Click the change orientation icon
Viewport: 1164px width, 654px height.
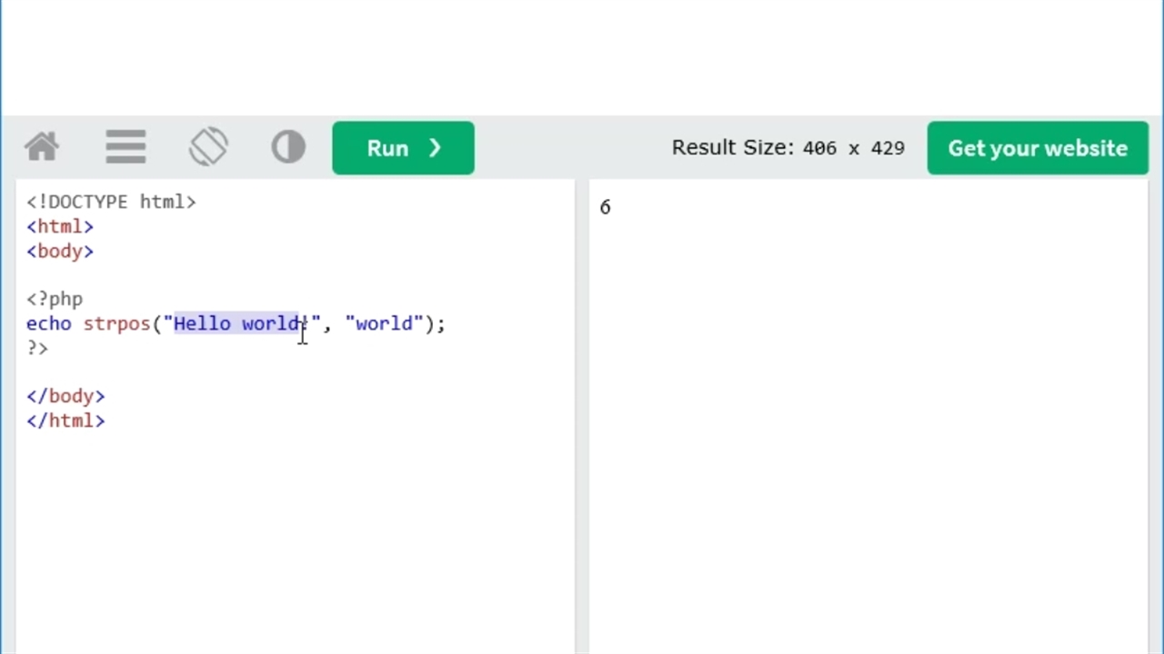pos(209,147)
